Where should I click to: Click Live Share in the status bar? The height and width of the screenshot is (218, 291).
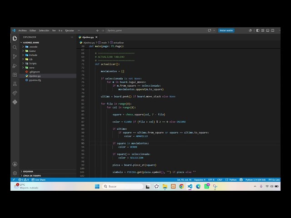pos(38,180)
